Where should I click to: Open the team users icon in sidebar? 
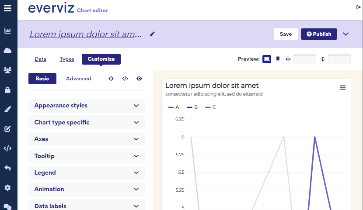pyautogui.click(x=7, y=70)
